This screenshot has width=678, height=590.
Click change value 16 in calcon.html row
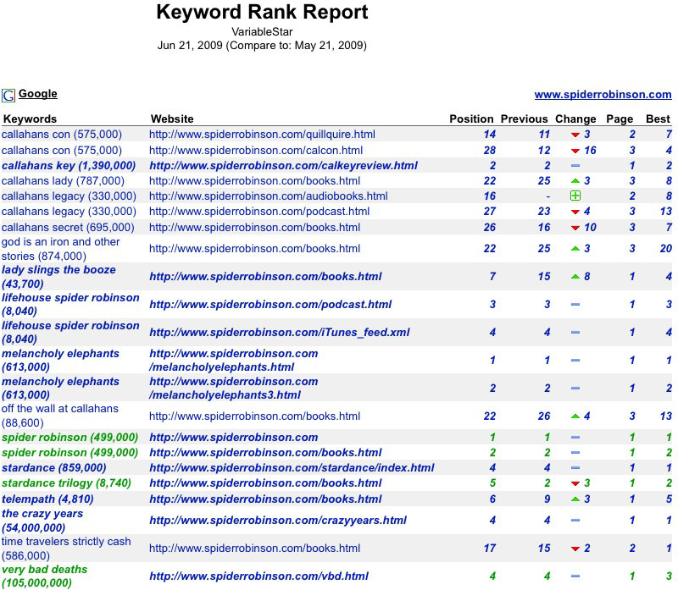click(590, 151)
